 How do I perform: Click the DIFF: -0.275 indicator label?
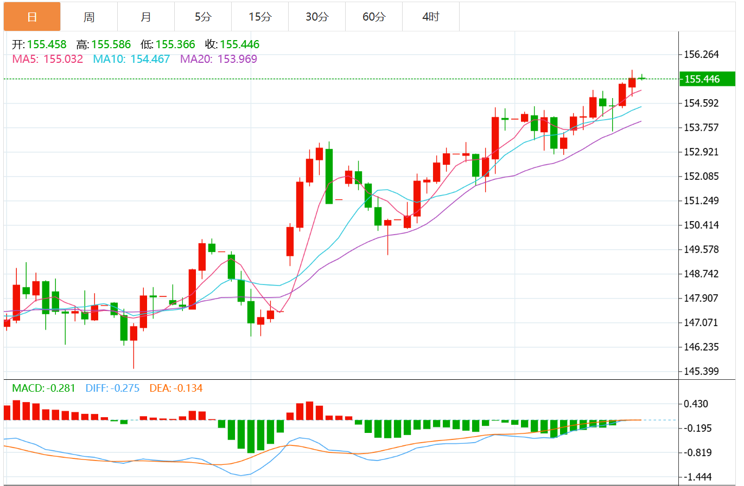click(112, 388)
